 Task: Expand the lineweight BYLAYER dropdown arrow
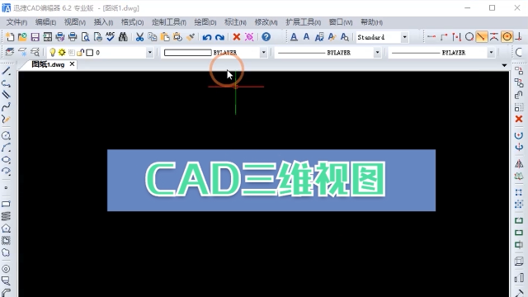492,53
